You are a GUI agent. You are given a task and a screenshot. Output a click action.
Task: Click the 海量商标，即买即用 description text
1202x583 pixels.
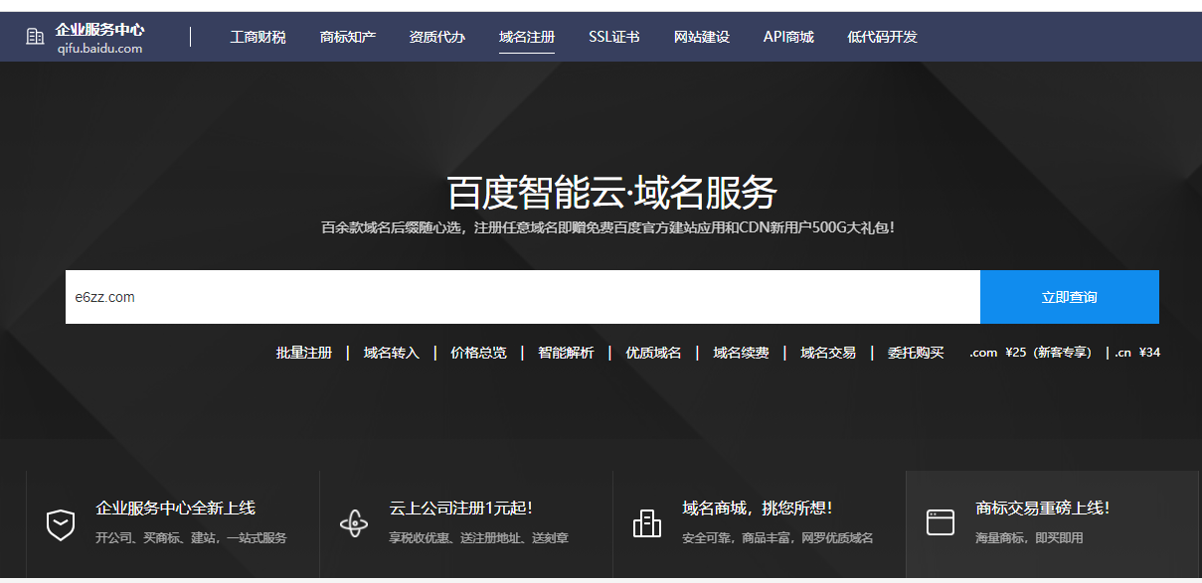1030,538
